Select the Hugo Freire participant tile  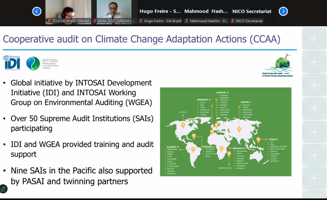click(x=160, y=11)
